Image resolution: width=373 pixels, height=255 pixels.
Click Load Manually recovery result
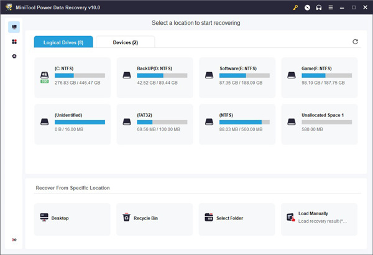coord(320,217)
